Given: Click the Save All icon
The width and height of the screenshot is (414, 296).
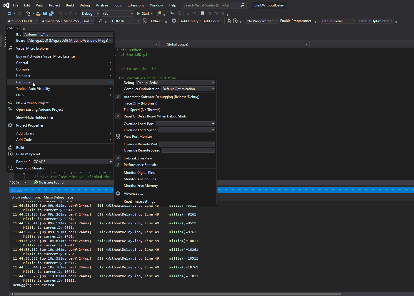Looking at the screenshot, I should [x=51, y=14].
